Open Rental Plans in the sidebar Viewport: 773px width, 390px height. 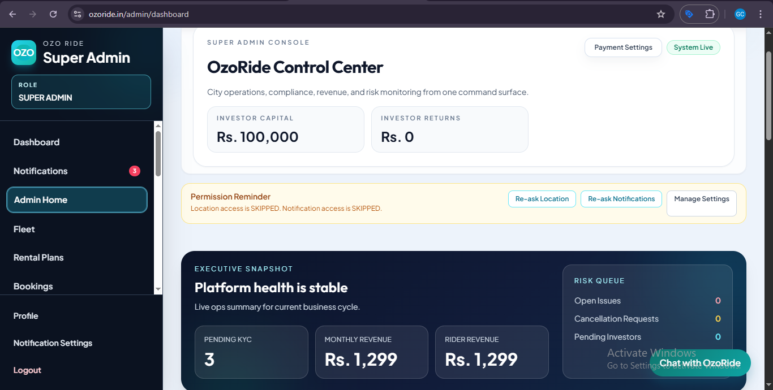coord(38,257)
